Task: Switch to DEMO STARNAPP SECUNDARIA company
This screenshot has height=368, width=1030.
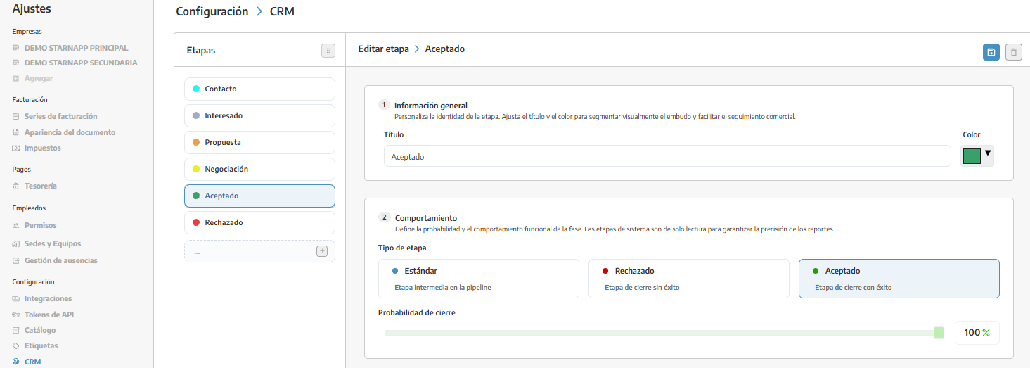Action: [x=81, y=63]
